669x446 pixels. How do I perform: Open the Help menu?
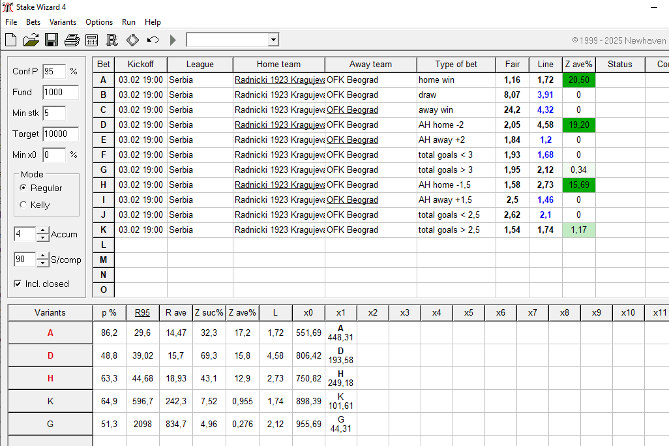click(x=153, y=22)
